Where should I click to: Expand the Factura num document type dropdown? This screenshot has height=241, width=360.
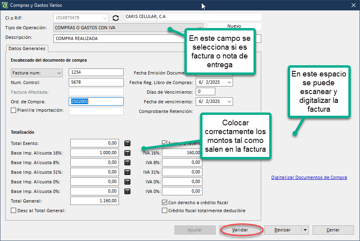[59, 73]
